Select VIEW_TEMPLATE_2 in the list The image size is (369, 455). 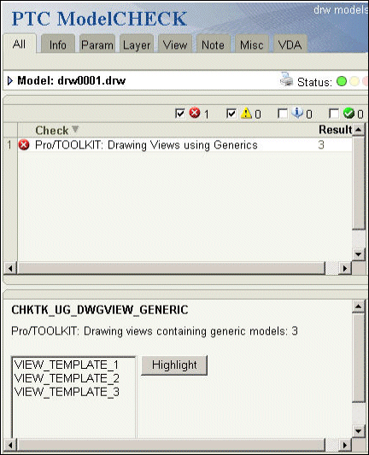click(x=67, y=378)
